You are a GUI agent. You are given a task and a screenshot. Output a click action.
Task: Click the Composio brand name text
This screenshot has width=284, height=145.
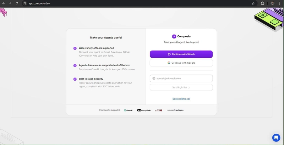pyautogui.click(x=184, y=36)
